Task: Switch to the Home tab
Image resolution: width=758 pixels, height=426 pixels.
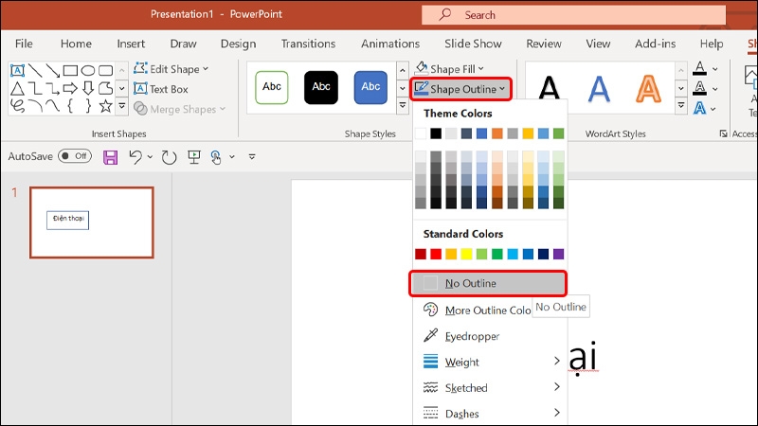Action: pyautogui.click(x=76, y=44)
